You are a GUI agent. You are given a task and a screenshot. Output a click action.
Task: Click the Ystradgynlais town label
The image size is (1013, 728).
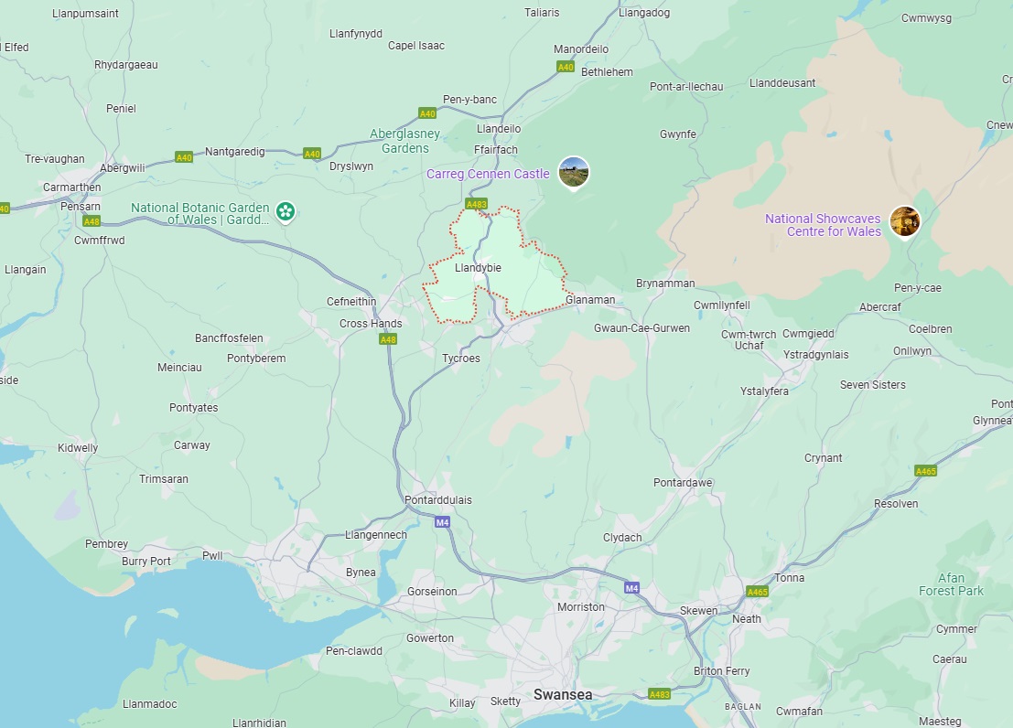pyautogui.click(x=816, y=355)
